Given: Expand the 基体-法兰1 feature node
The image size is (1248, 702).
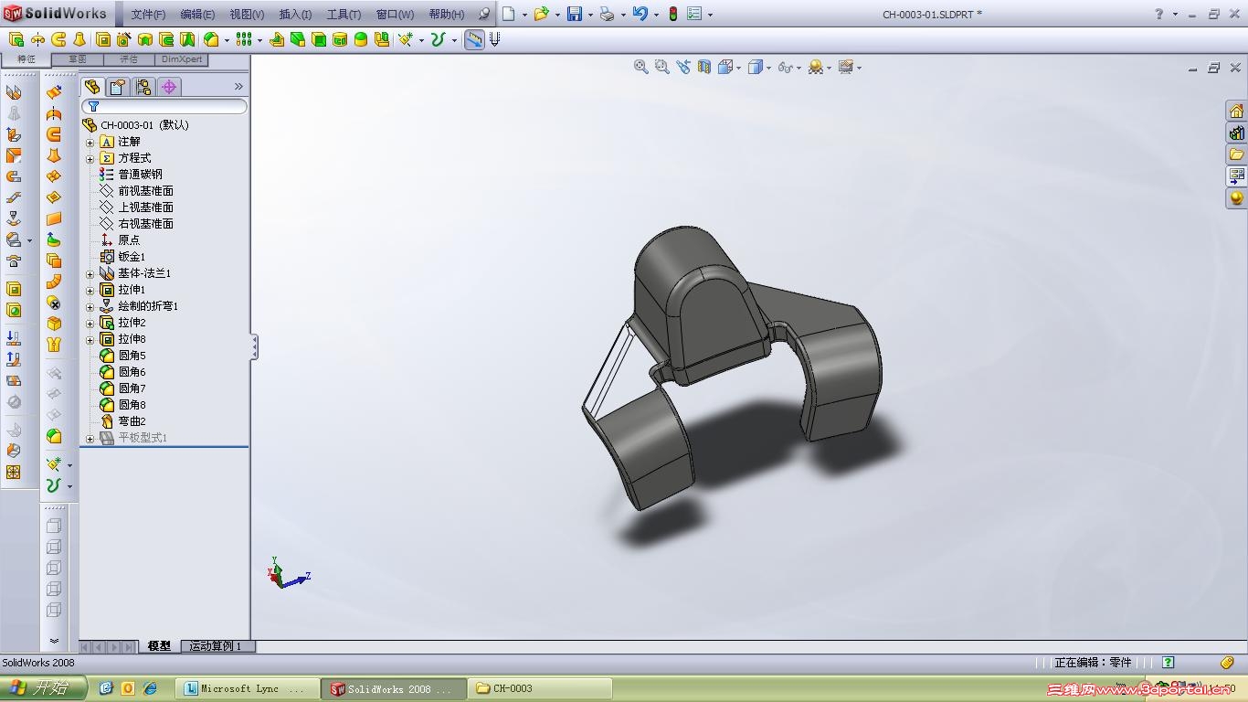Looking at the screenshot, I should 90,274.
